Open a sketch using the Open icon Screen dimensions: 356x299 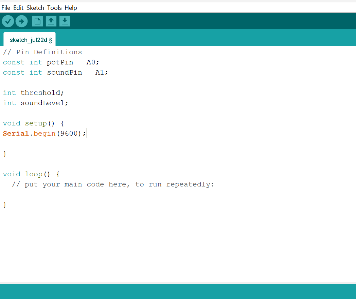click(51, 21)
